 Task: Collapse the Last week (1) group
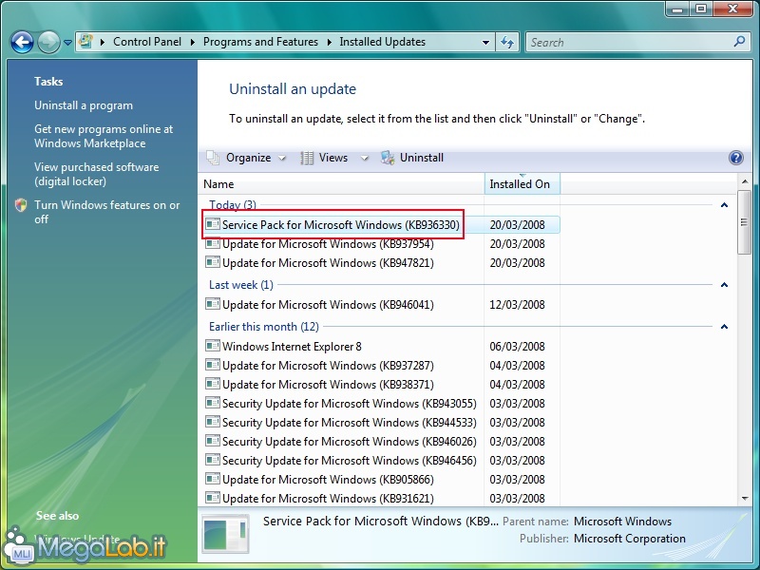pos(724,284)
